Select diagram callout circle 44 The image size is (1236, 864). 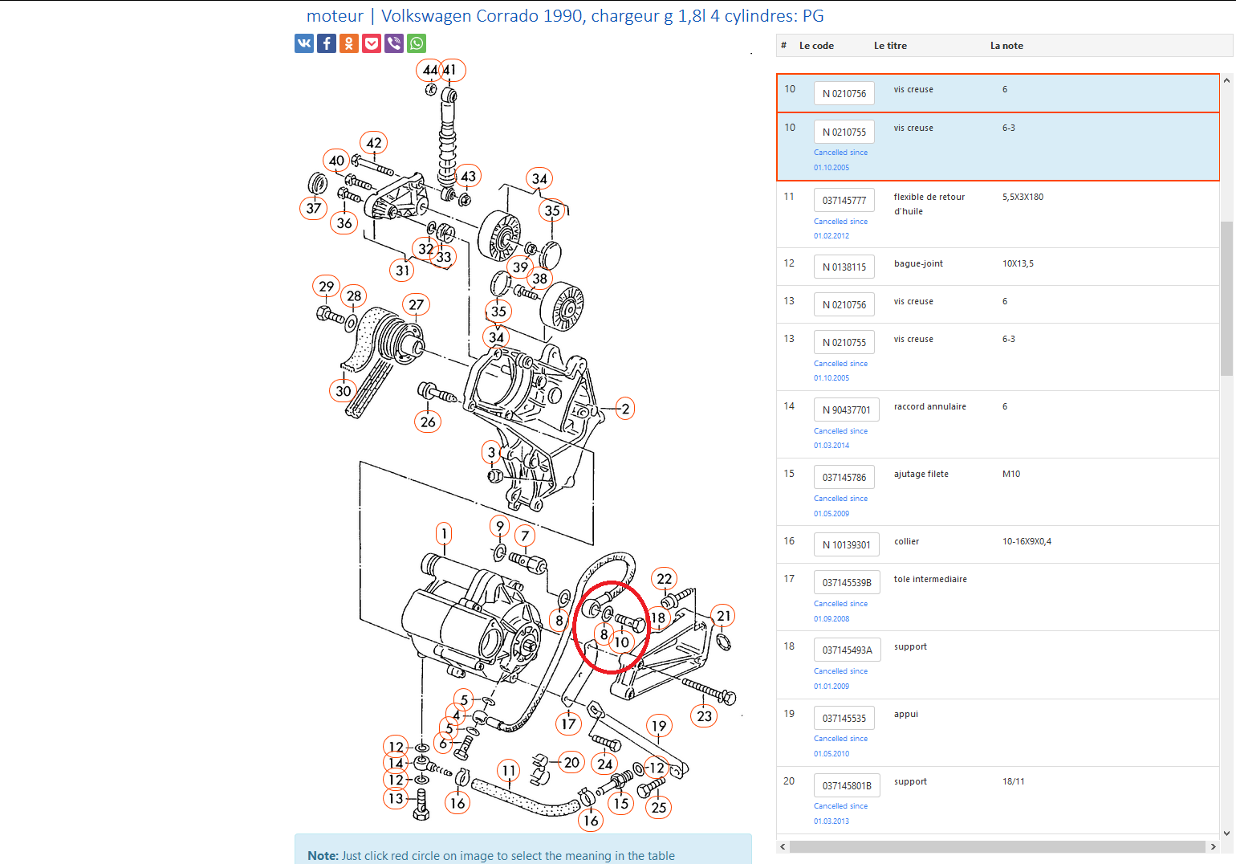point(429,70)
